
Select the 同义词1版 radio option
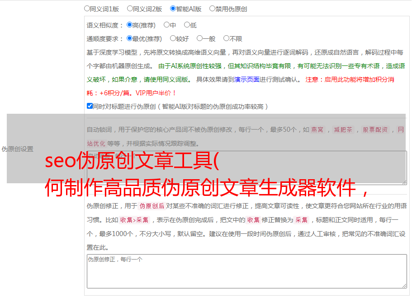pyautogui.click(x=87, y=9)
